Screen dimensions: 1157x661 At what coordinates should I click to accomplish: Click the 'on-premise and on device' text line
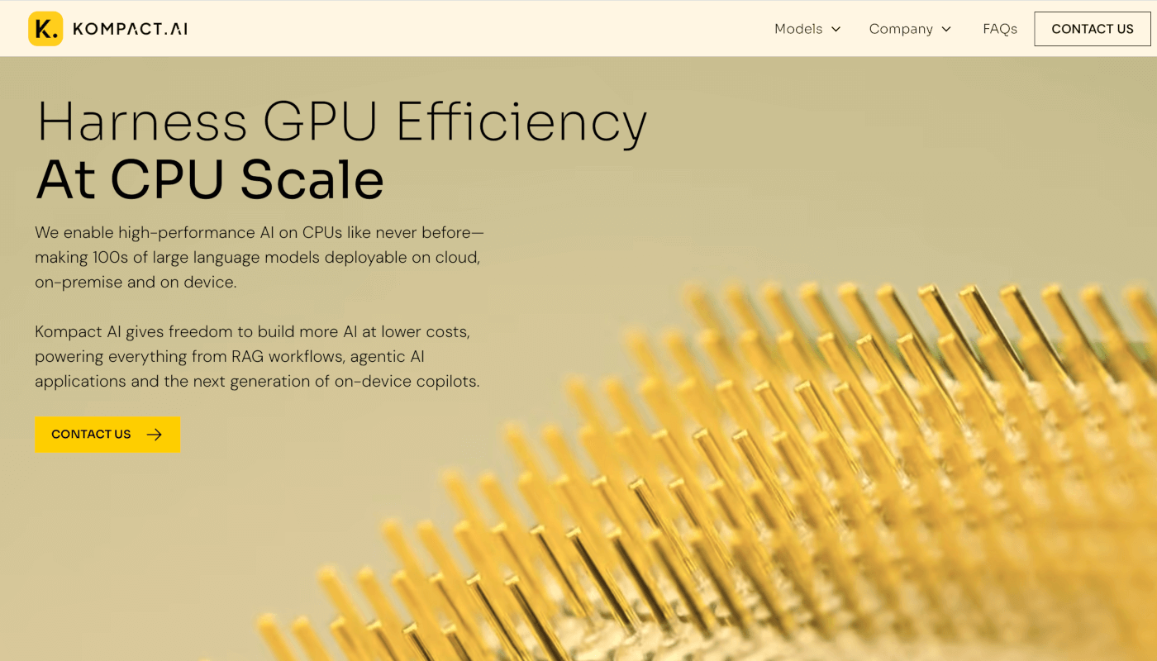tap(136, 283)
